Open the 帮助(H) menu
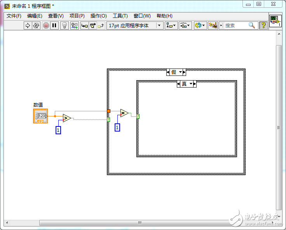The width and height of the screenshot is (286, 230). pos(164,16)
